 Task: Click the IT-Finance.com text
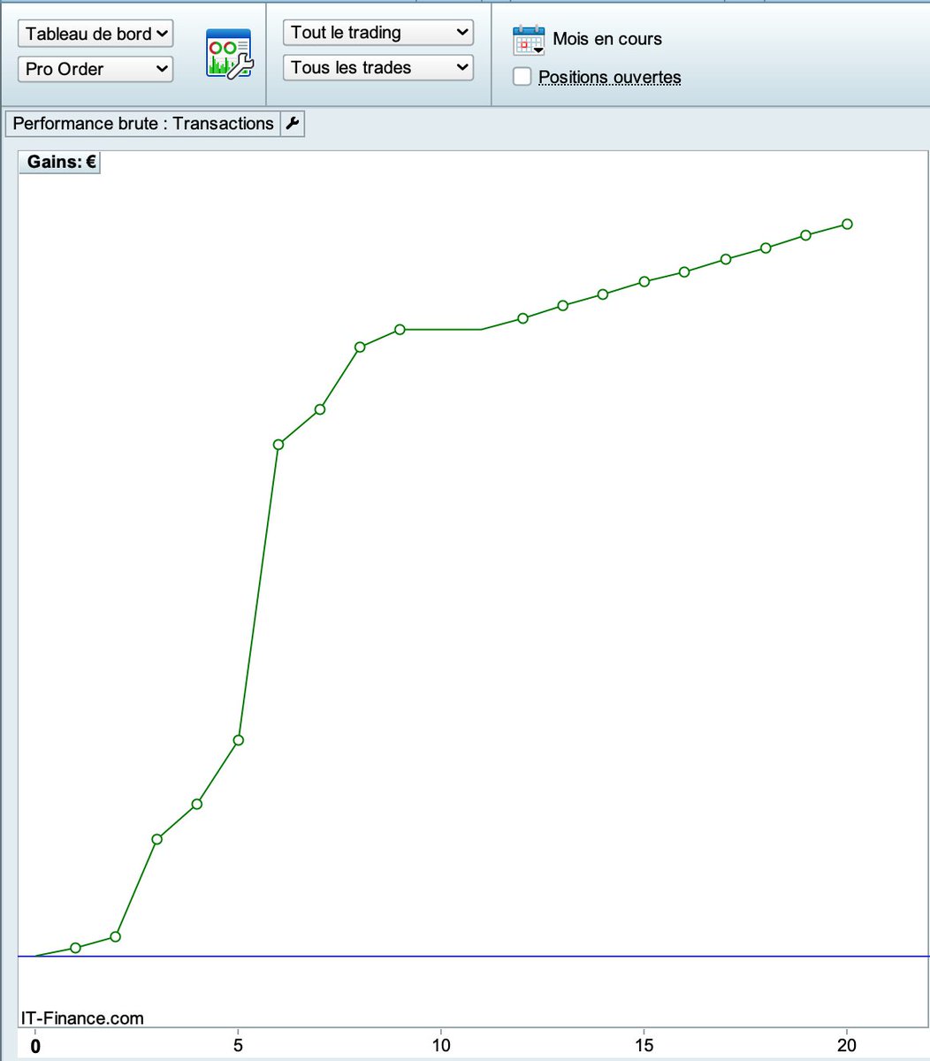point(82,1019)
